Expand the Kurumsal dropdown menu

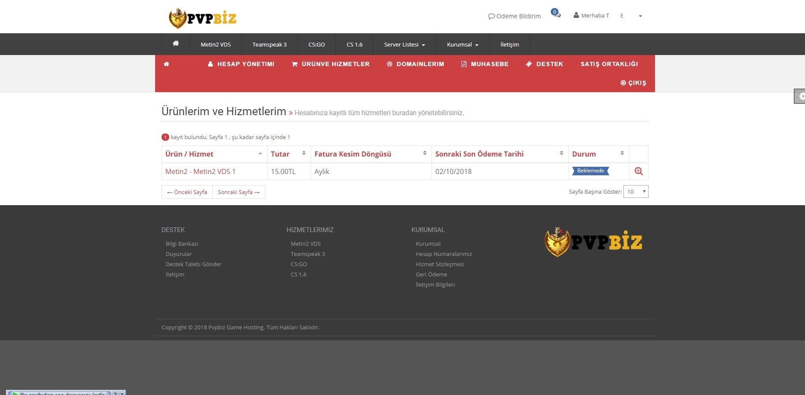click(x=463, y=44)
